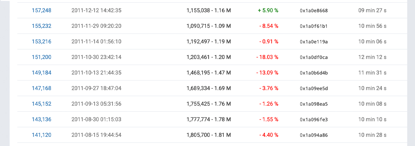
Task: Click the - 18.03 % change value
Action: [267, 57]
